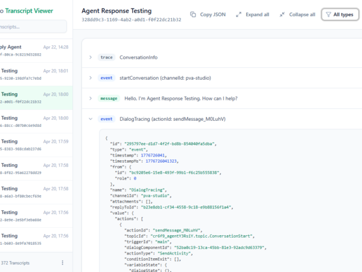Open the Testing transcript ending bf80cbecf69e
Image resolution: width=362 pixels, height=272 pixels.
point(36,192)
